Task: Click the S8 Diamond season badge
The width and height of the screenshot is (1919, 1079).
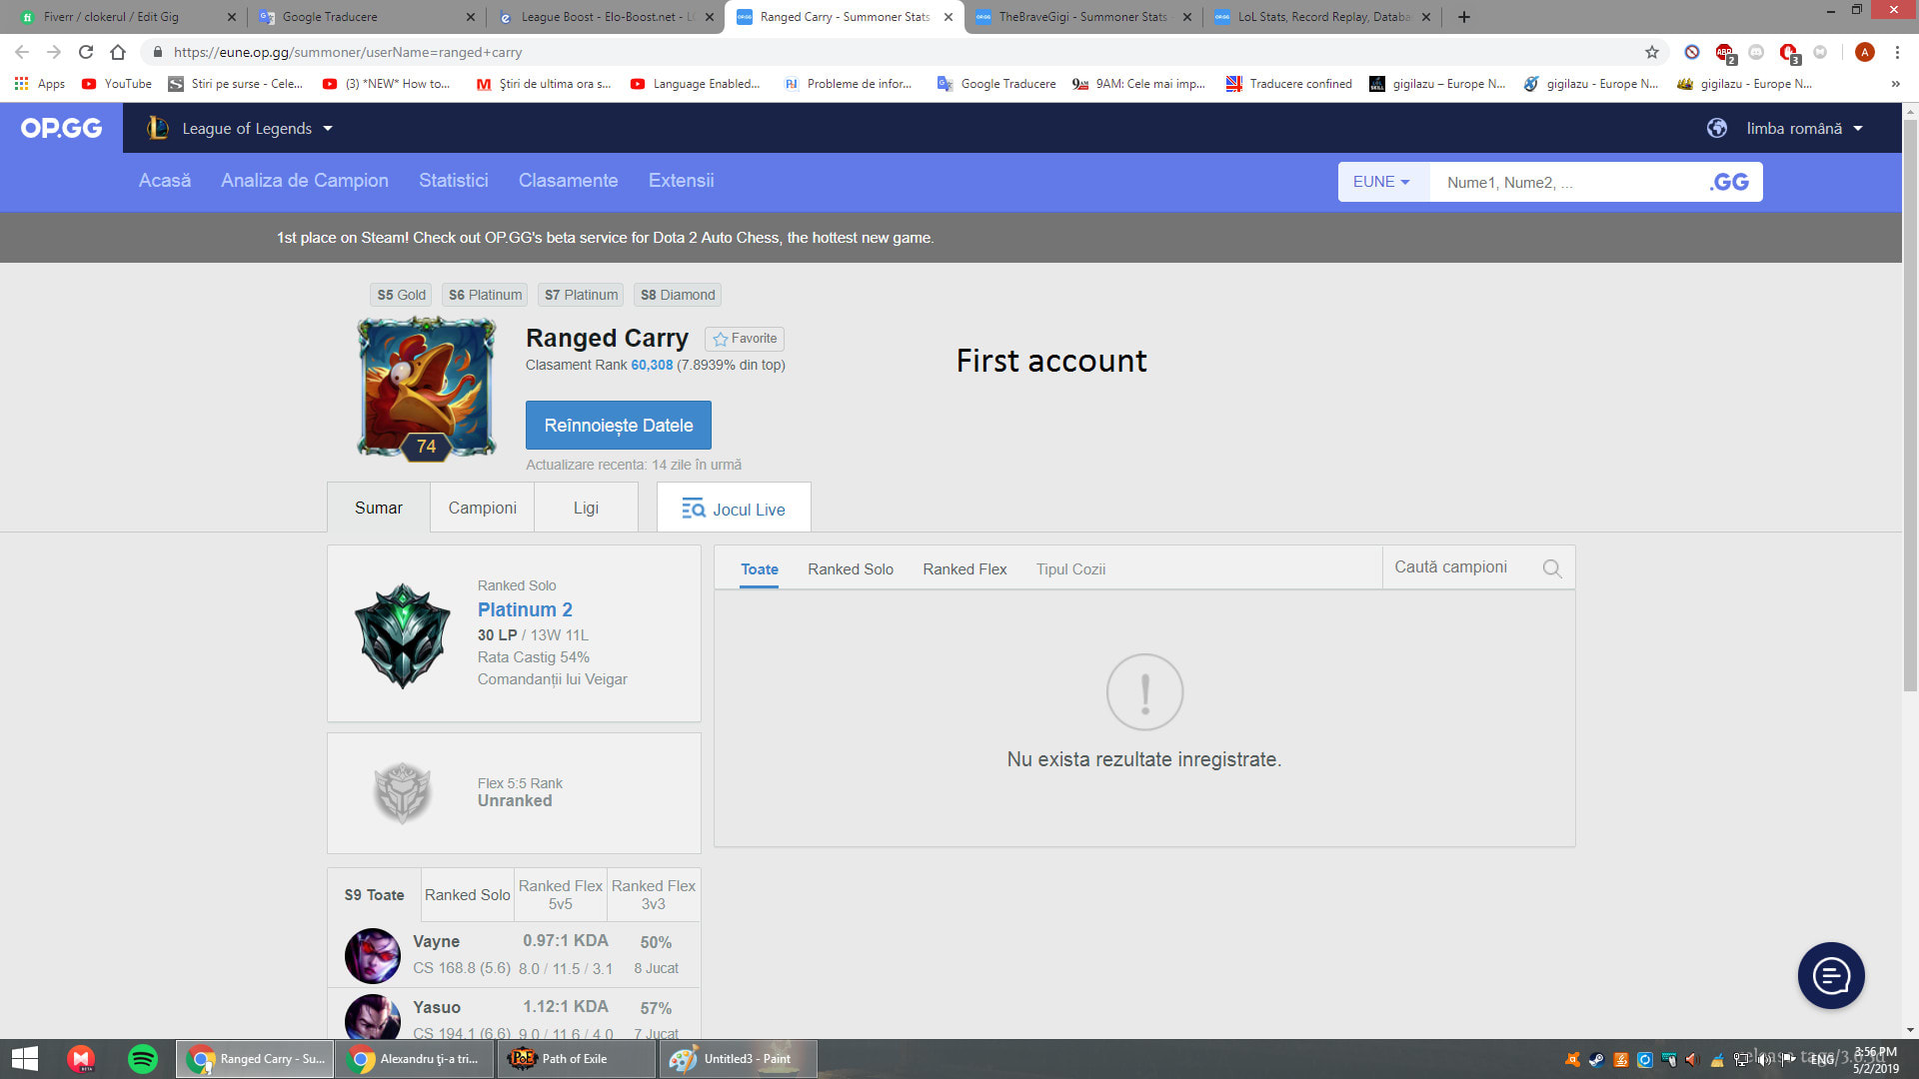Action: pos(678,295)
